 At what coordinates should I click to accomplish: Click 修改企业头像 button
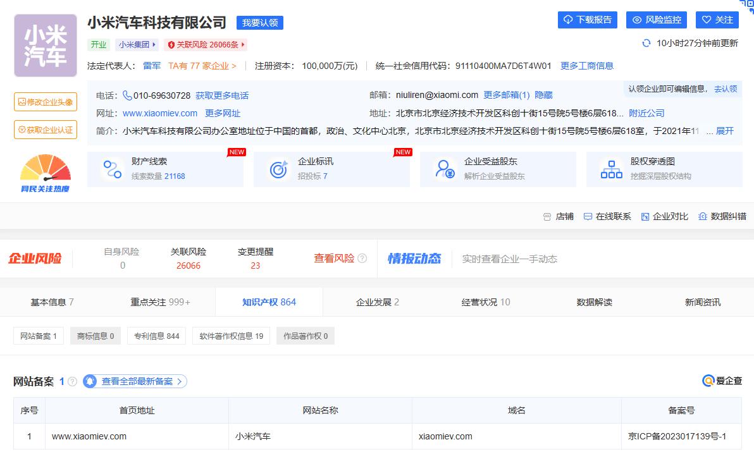(x=45, y=102)
